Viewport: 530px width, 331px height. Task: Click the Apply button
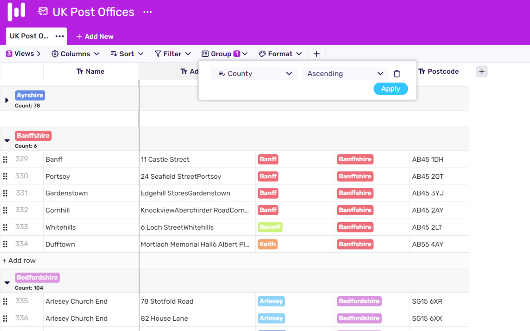pos(390,89)
